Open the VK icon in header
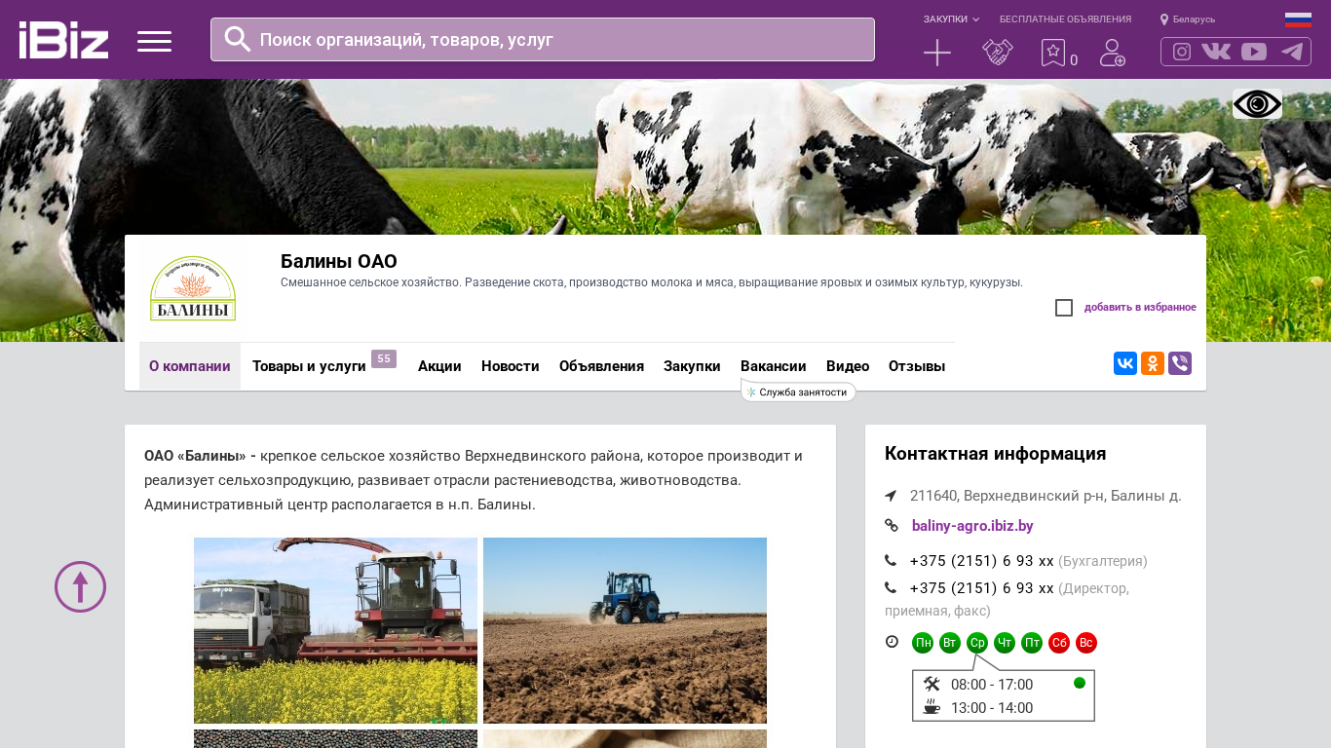The width and height of the screenshot is (1331, 748). coord(1216,52)
